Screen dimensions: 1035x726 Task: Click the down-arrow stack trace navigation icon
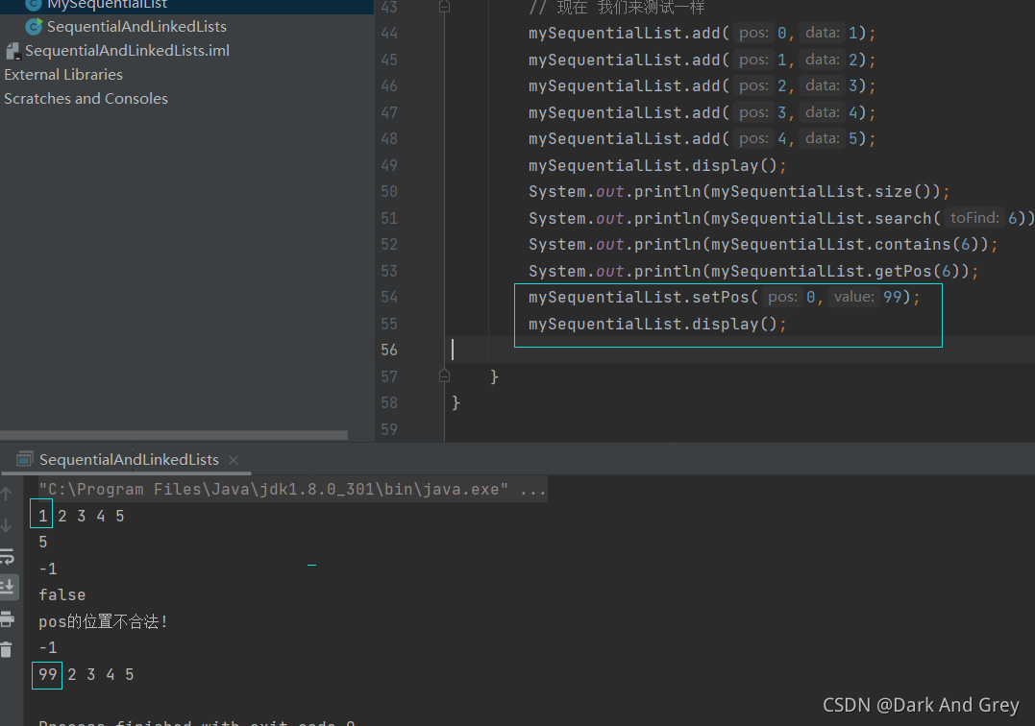[x=7, y=525]
